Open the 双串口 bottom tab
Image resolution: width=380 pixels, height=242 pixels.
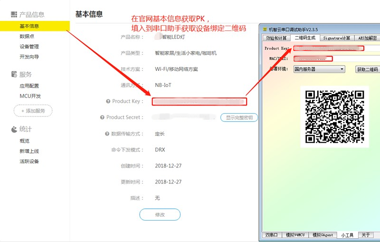pos(272,235)
